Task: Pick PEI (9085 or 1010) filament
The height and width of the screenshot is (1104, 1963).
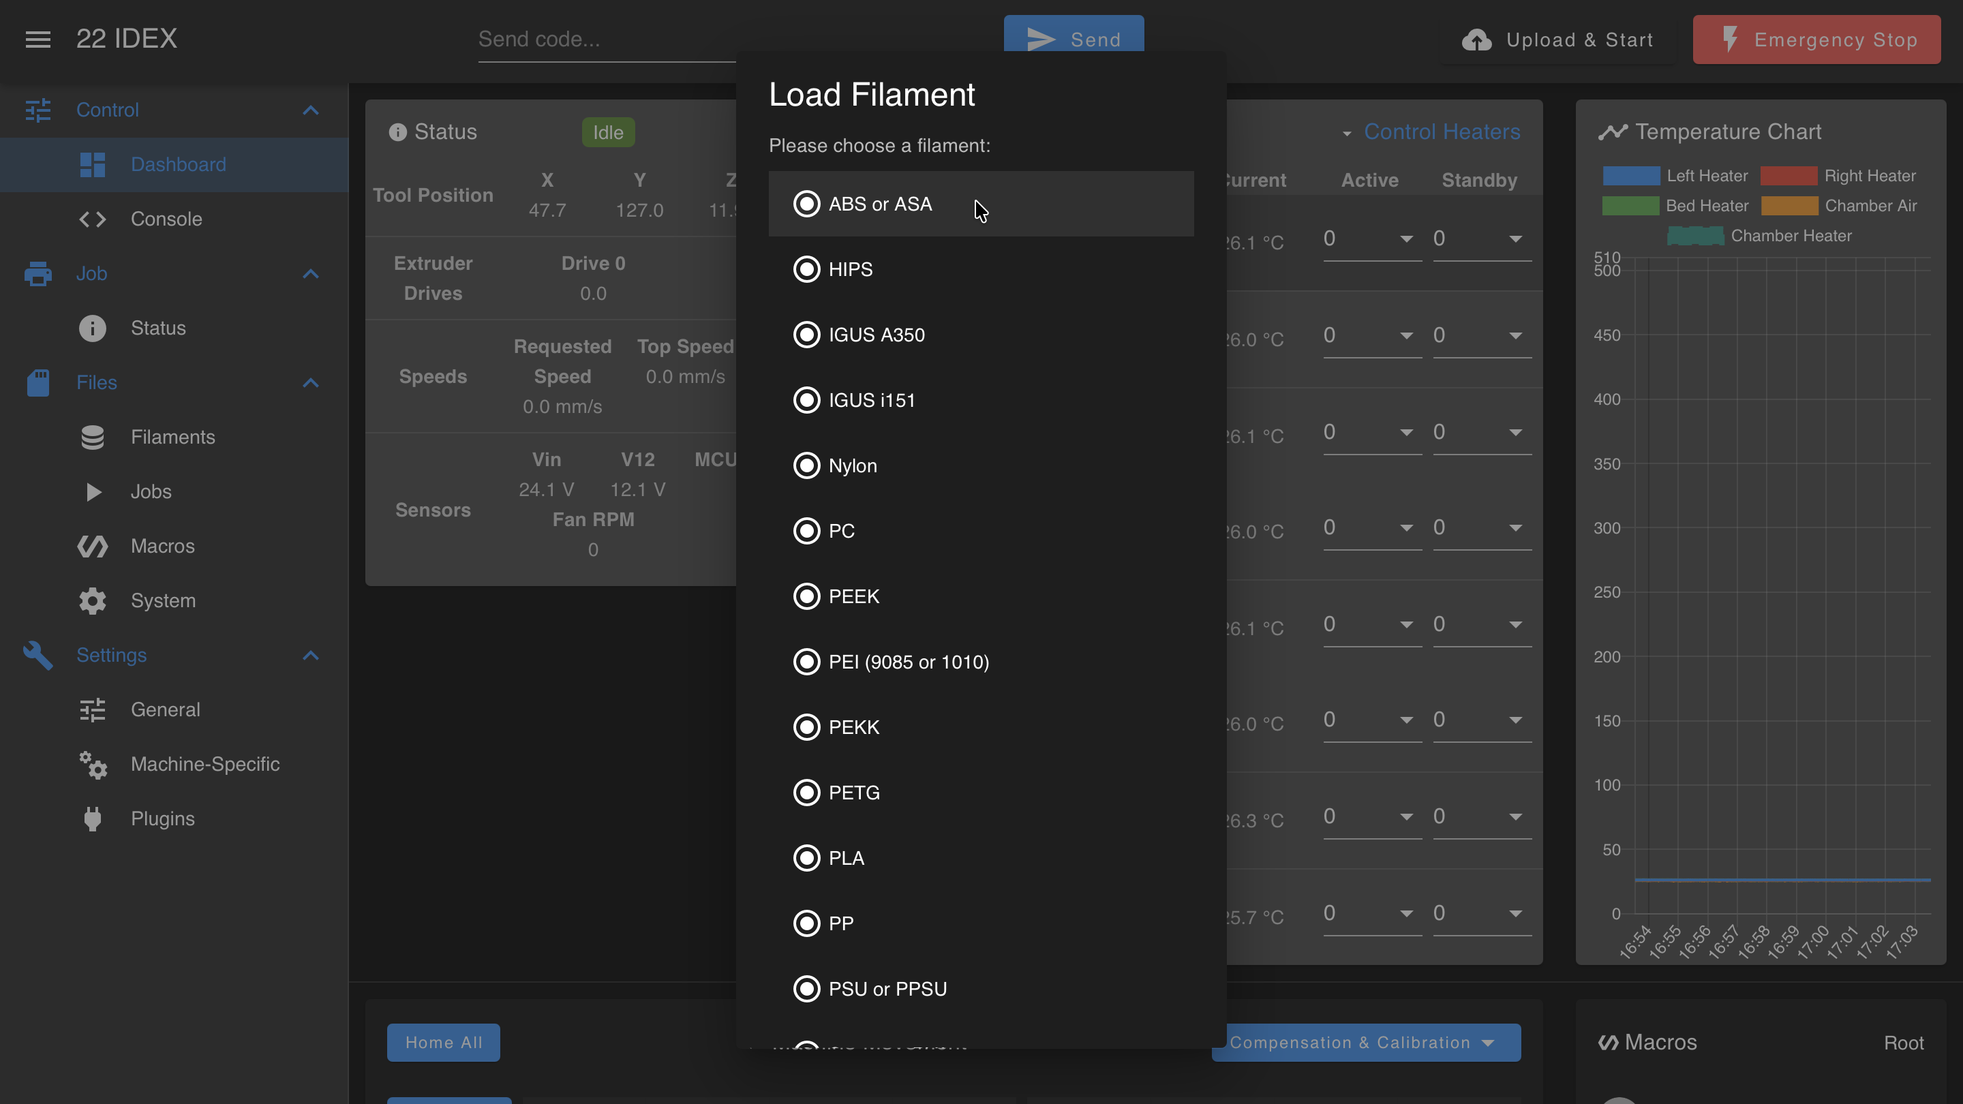Action: tap(981, 662)
